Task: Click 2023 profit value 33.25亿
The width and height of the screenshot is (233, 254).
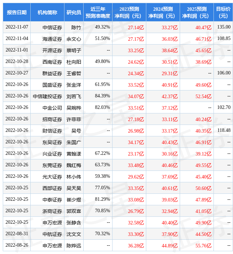Action: tap(136, 50)
